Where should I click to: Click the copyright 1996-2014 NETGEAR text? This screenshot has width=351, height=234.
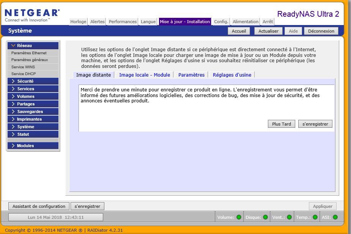pyautogui.click(x=44, y=230)
